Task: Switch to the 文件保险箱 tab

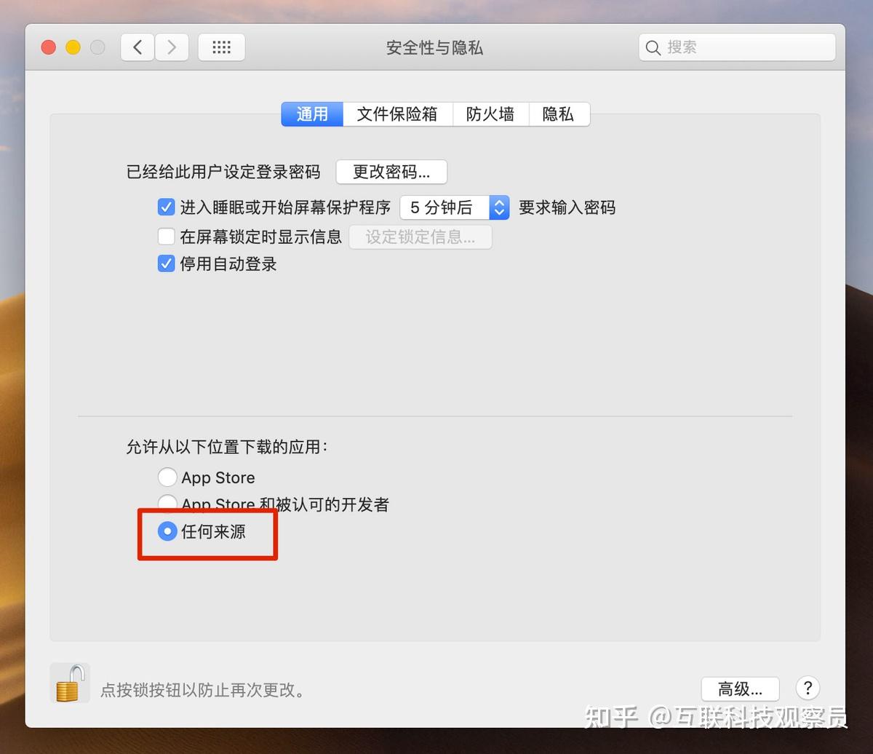Action: pos(397,114)
